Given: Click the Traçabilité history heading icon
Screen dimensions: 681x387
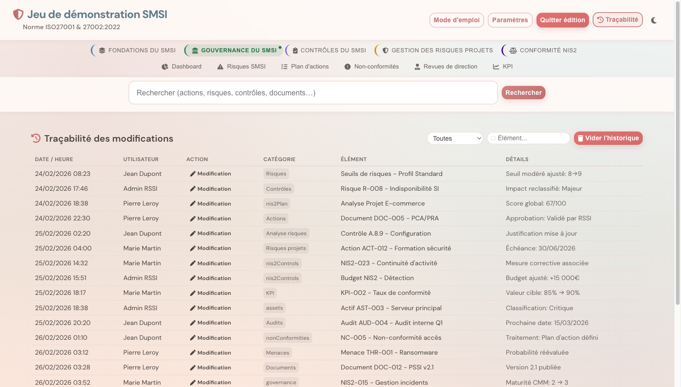Looking at the screenshot, I should coord(36,138).
